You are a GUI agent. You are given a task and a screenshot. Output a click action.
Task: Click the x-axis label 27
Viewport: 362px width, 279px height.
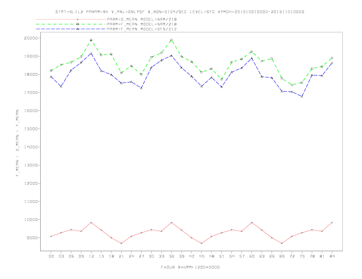pos(141,256)
